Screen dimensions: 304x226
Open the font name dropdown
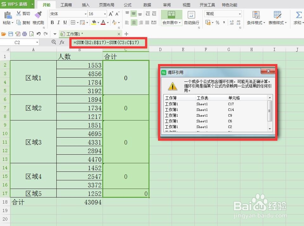click(85, 14)
